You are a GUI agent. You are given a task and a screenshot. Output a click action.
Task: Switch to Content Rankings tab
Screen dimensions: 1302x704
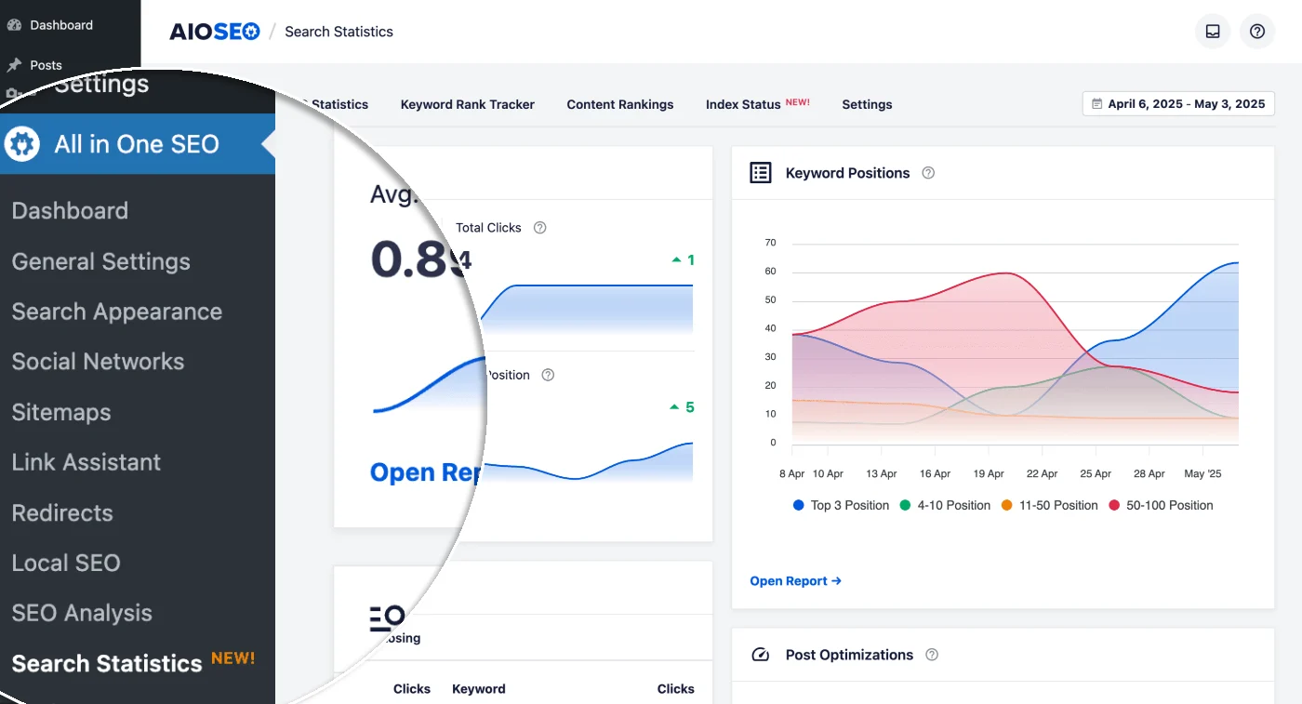(620, 104)
